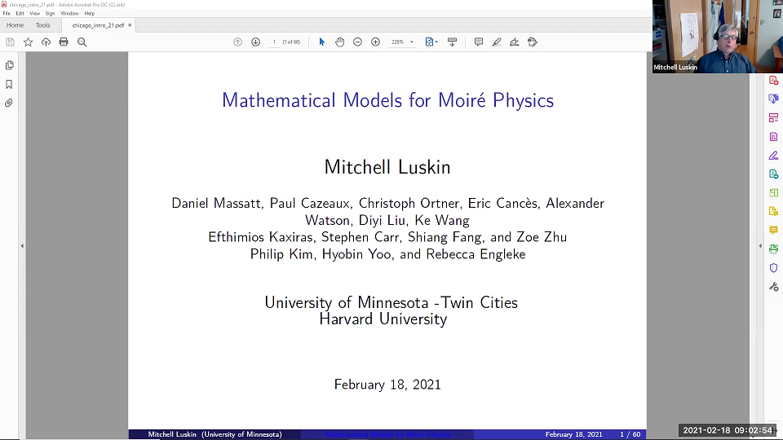The height and width of the screenshot is (440, 783).
Task: Switch to the Home tab
Action: (x=15, y=25)
